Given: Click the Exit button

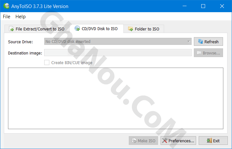Looking at the screenshot, I should (213, 141).
